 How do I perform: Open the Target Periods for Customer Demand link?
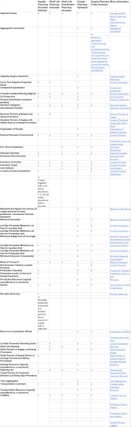pos(119,375)
